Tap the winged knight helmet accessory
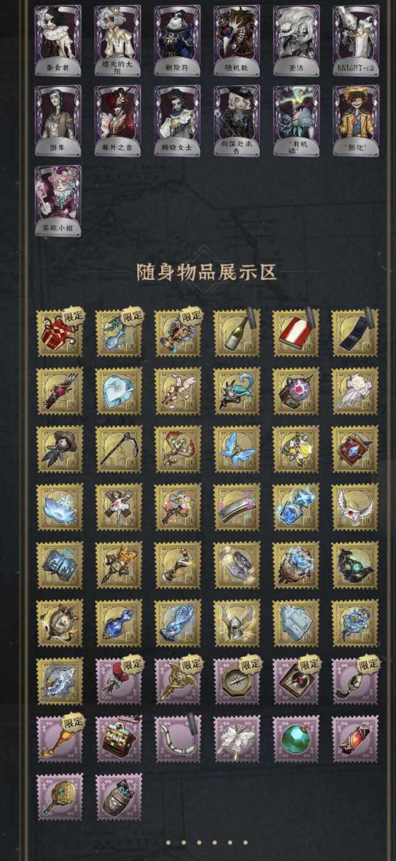Screen dimensions: 396x861 tap(237, 623)
